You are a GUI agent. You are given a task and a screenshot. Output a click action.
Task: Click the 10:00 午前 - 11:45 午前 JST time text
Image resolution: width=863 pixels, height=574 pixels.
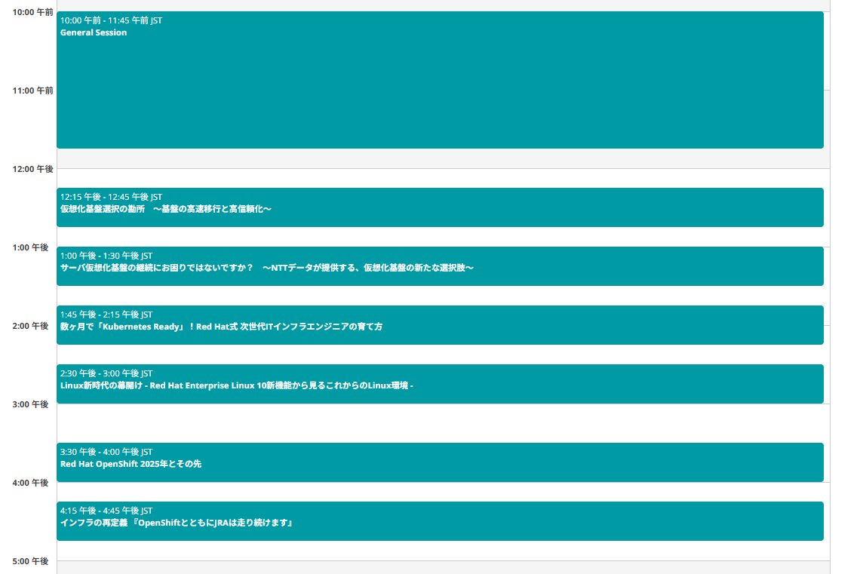pos(111,20)
